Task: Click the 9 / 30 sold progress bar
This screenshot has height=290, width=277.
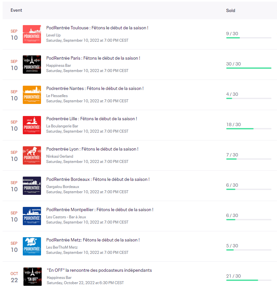Action: pyautogui.click(x=249, y=38)
